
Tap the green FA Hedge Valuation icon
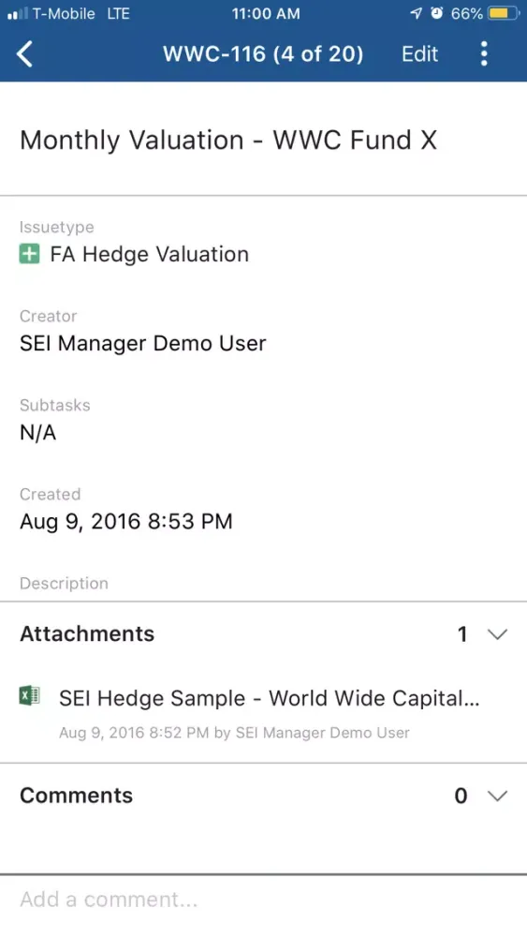point(29,254)
